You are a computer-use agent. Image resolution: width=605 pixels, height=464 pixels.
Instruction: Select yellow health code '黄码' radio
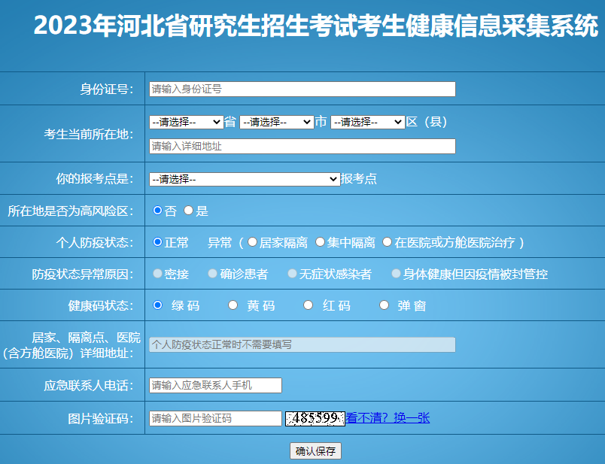(x=233, y=305)
